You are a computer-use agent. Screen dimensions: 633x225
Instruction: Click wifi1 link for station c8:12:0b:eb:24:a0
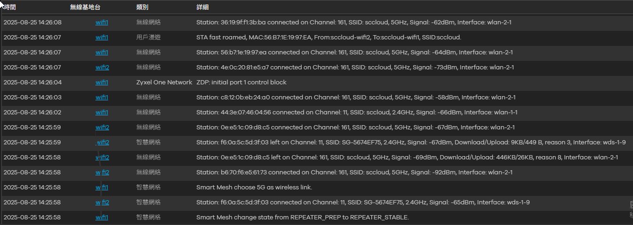pyautogui.click(x=102, y=97)
